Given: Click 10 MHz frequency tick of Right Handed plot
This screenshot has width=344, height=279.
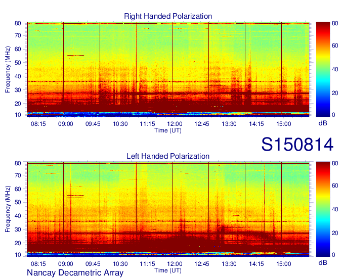Looking at the screenshot, I should (x=18, y=115).
